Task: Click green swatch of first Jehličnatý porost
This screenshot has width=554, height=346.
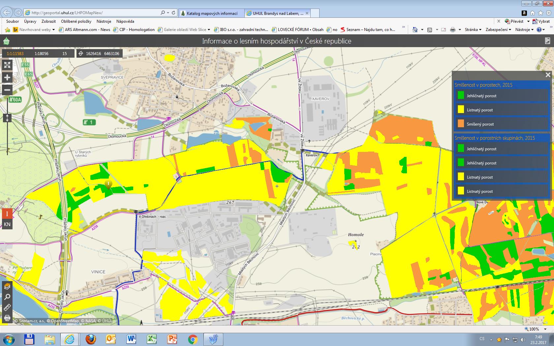Action: (461, 96)
